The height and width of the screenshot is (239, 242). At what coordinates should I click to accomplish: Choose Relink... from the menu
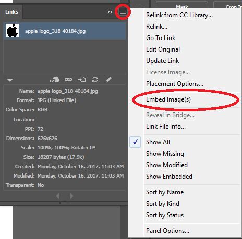coord(156,27)
